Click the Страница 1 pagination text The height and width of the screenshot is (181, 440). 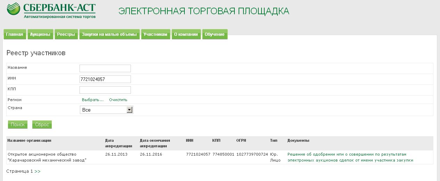[x=19, y=171]
